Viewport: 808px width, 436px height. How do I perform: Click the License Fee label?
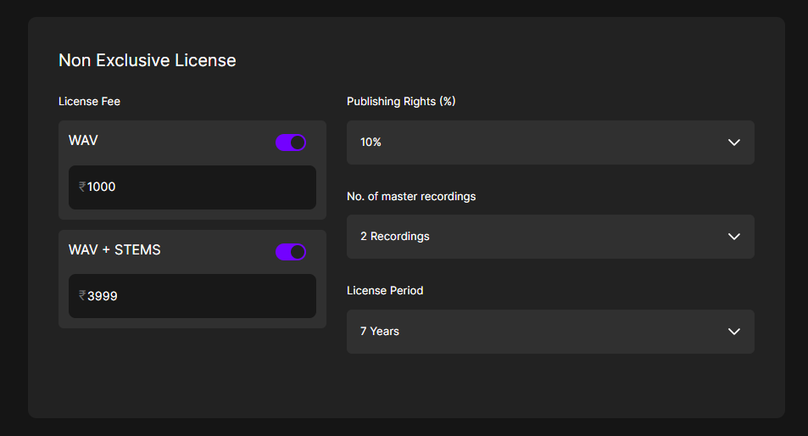tap(89, 102)
